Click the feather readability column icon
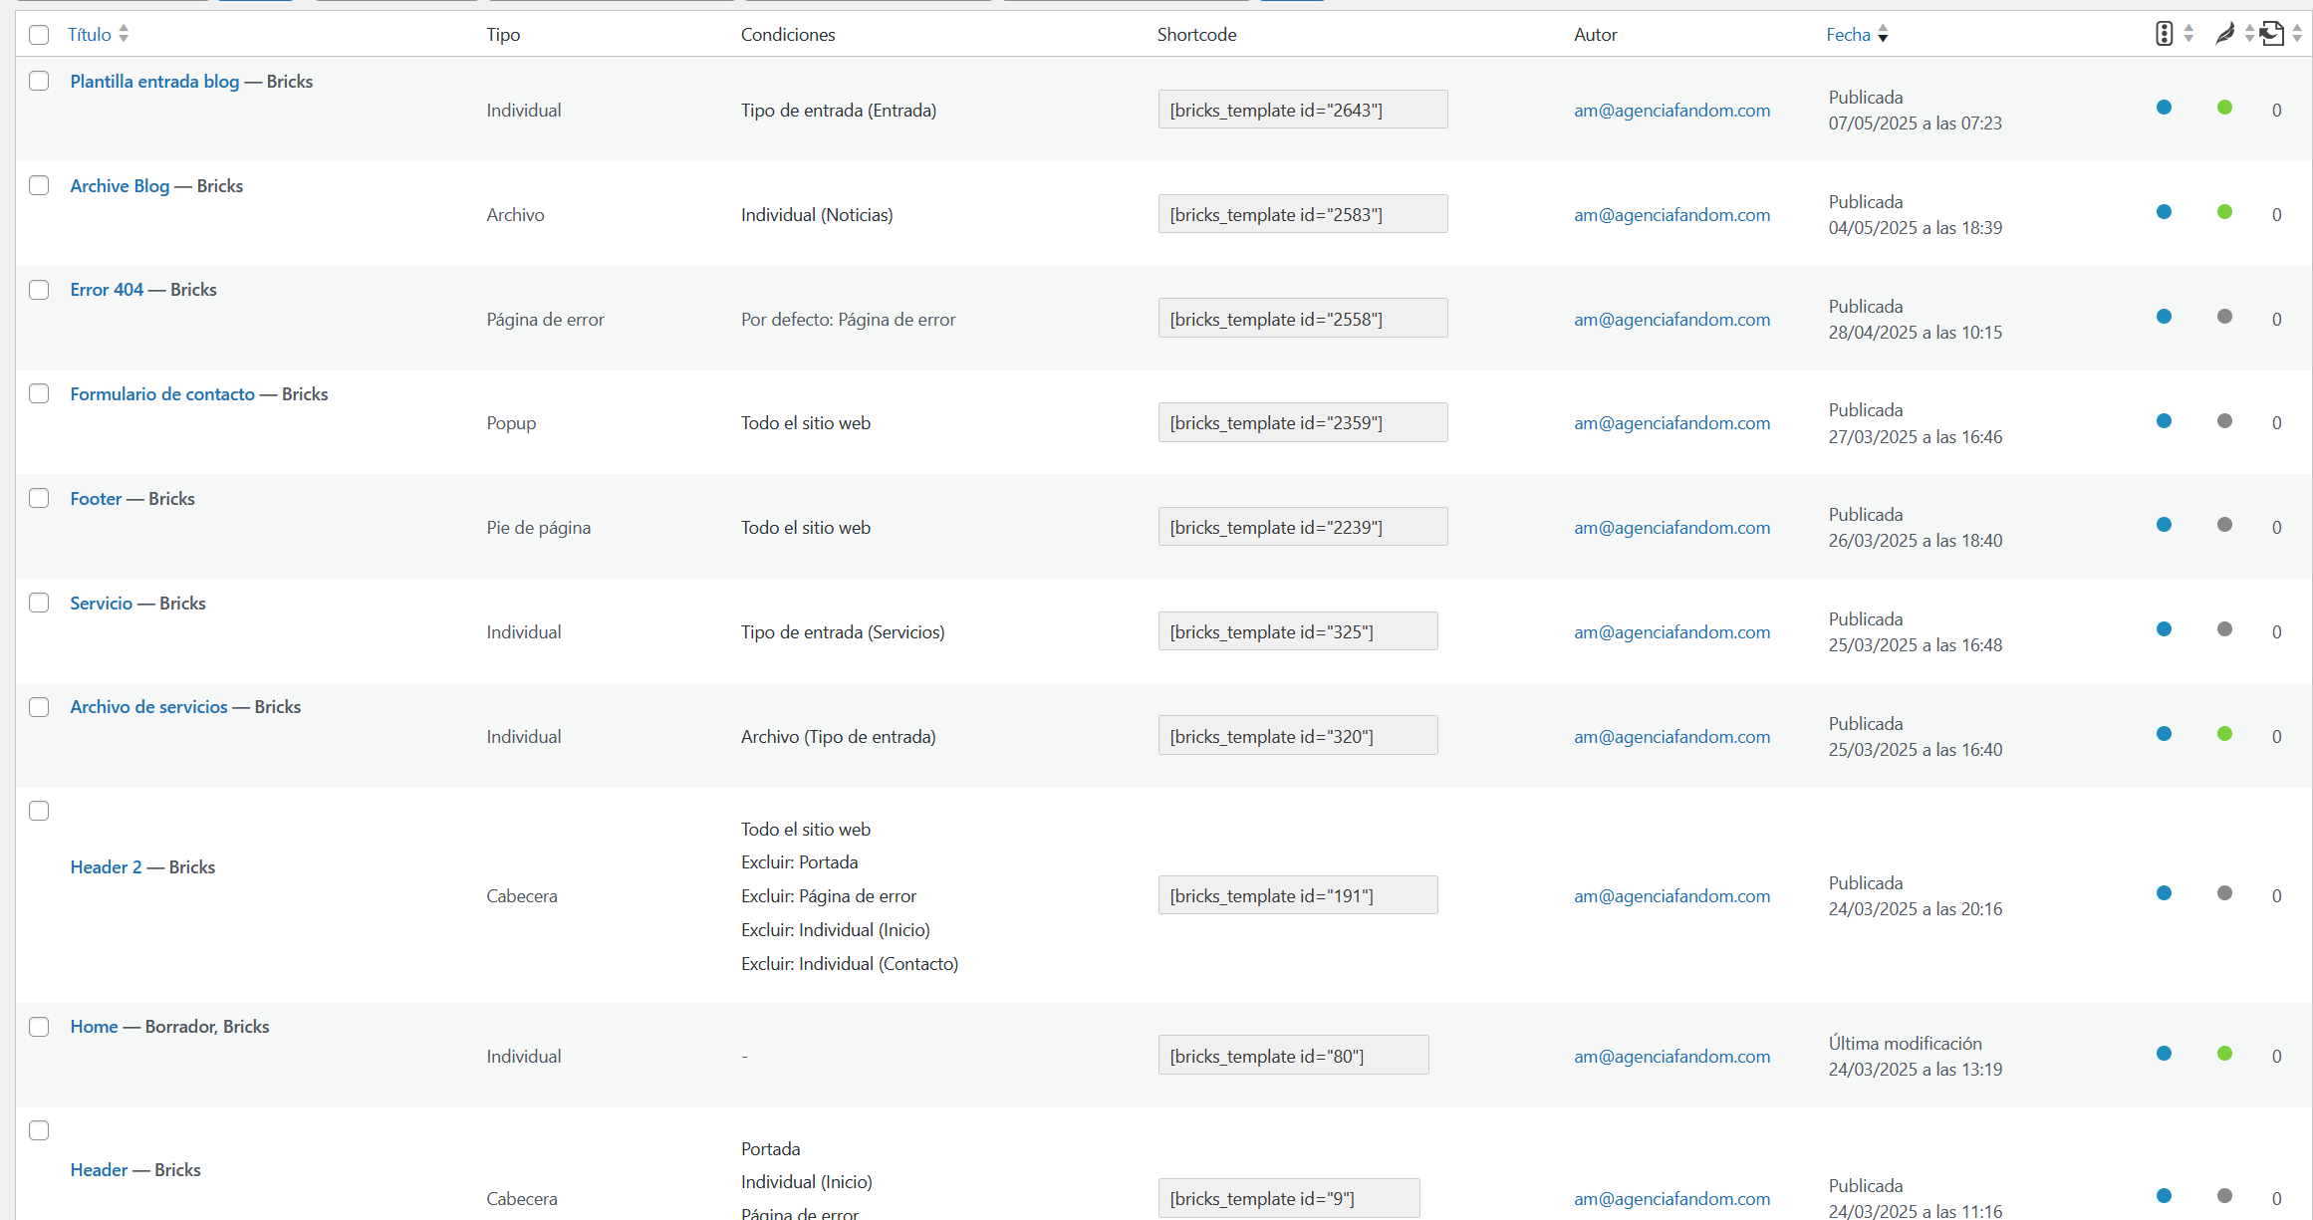Screen dimensions: 2313x1220 (2224, 34)
